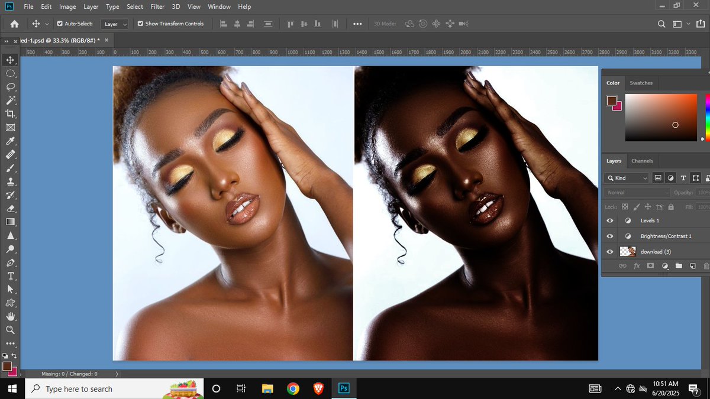Toggle type layer filter icon

pyautogui.click(x=683, y=177)
